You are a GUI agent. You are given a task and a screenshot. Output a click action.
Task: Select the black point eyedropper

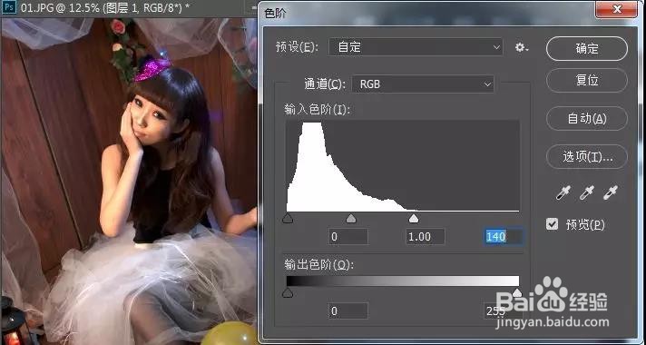click(563, 192)
